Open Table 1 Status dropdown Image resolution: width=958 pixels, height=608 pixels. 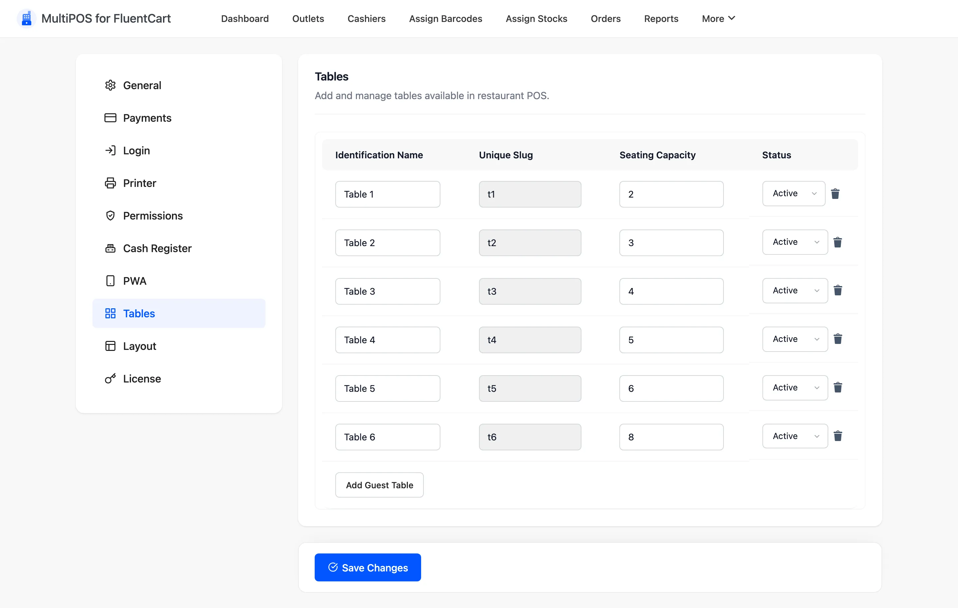(x=794, y=193)
